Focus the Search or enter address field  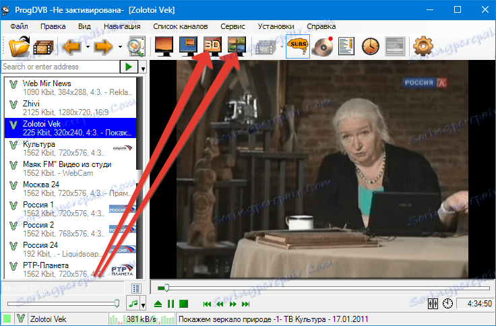click(61, 67)
